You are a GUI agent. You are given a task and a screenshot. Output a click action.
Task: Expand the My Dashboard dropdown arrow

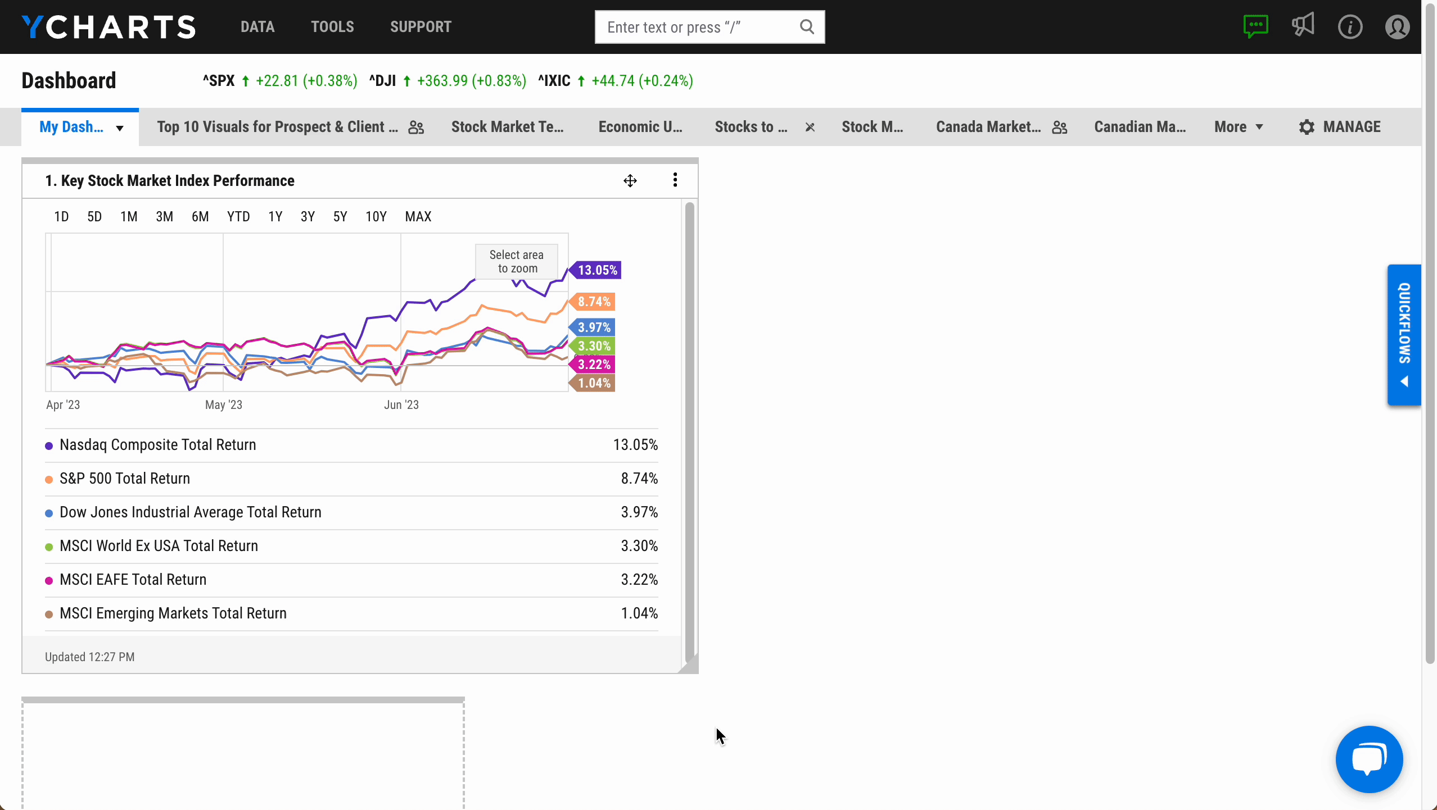(x=119, y=128)
